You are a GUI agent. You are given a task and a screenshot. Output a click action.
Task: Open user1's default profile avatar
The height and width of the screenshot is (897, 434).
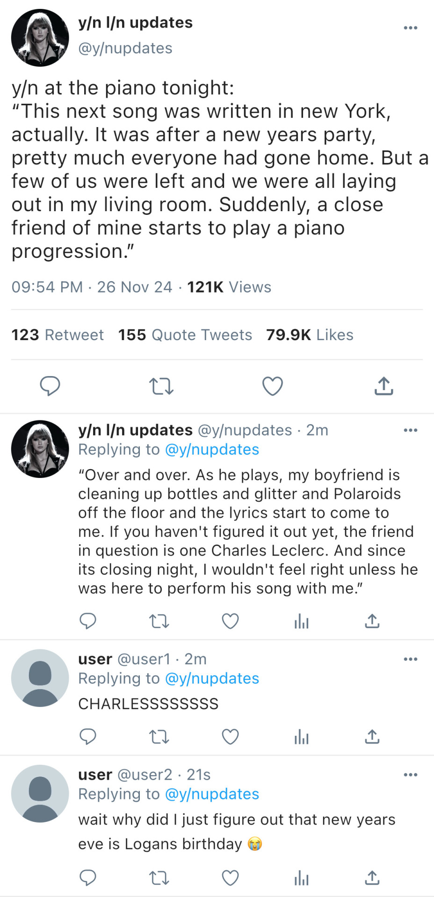pyautogui.click(x=40, y=678)
